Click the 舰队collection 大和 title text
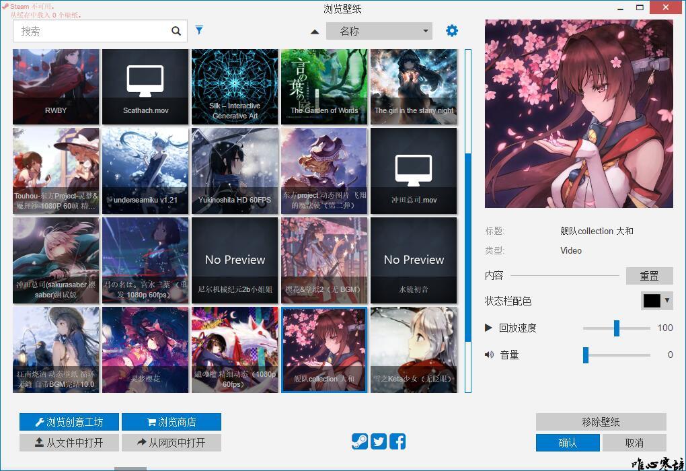Screen dimensions: 686x471 pos(597,231)
